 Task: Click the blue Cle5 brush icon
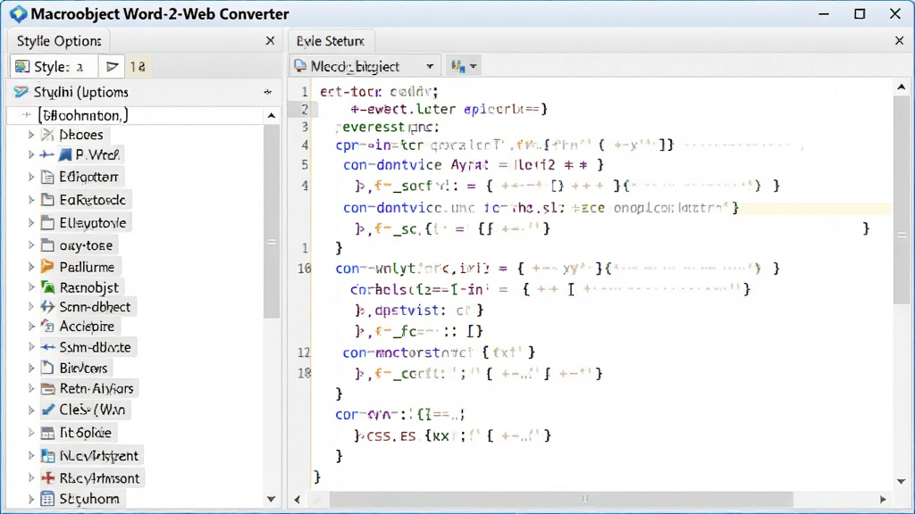(x=48, y=410)
